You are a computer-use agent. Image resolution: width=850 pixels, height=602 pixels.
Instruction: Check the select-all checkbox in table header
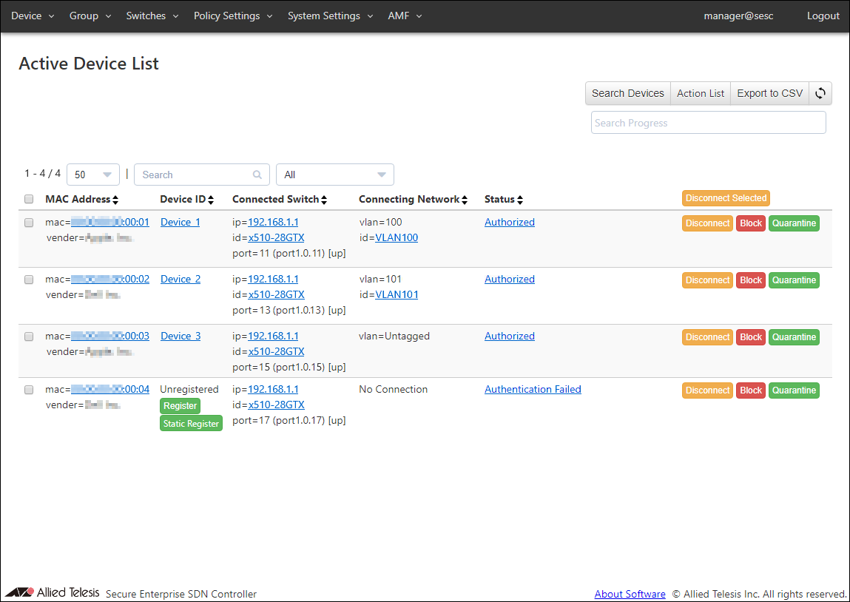[29, 199]
